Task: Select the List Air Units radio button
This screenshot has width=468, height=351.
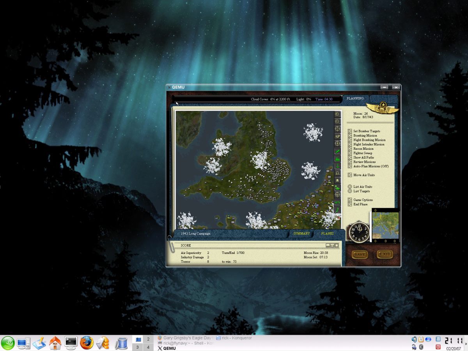Action: tap(350, 187)
